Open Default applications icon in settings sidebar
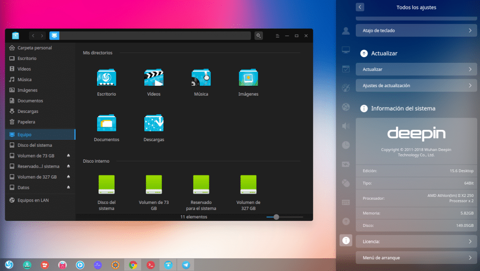480x271 pixels. pos(346,69)
